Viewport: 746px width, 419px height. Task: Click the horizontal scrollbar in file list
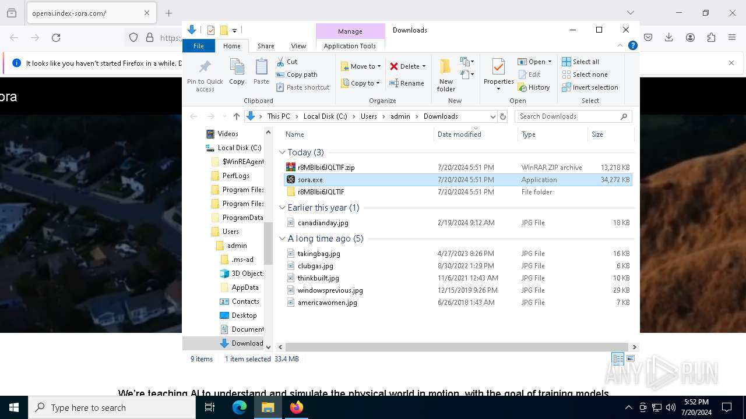tap(457, 347)
